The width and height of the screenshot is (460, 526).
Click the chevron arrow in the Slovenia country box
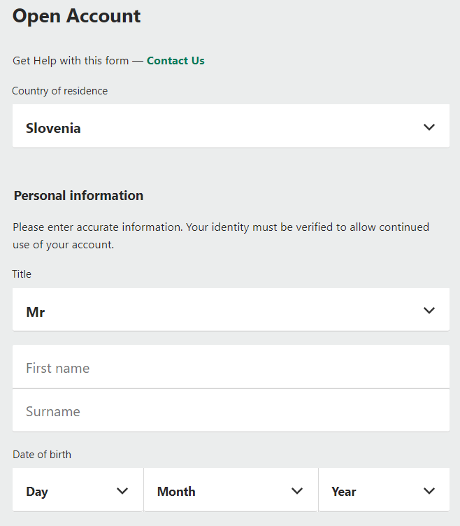(429, 127)
